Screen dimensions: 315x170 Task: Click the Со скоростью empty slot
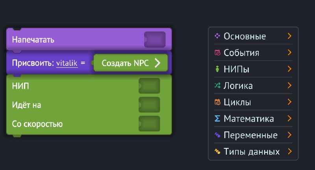(149, 124)
